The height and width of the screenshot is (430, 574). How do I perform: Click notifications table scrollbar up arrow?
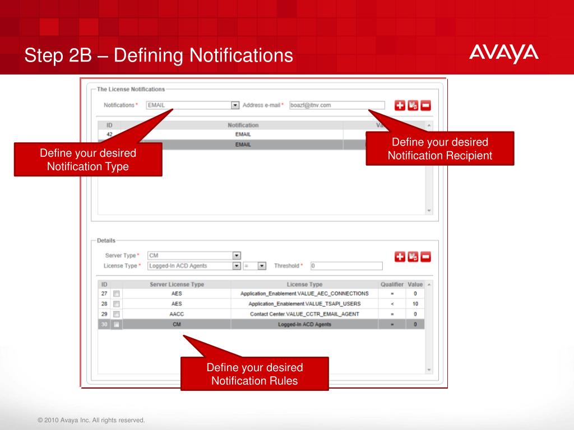(429, 125)
